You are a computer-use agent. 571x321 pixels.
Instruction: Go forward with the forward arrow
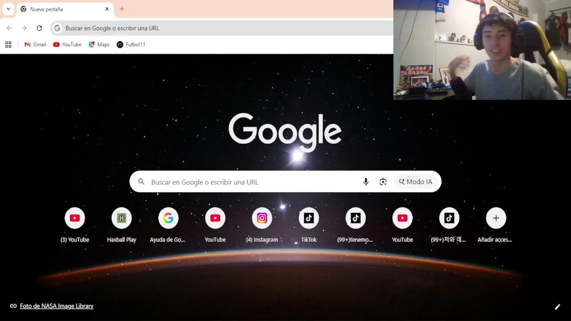(24, 28)
